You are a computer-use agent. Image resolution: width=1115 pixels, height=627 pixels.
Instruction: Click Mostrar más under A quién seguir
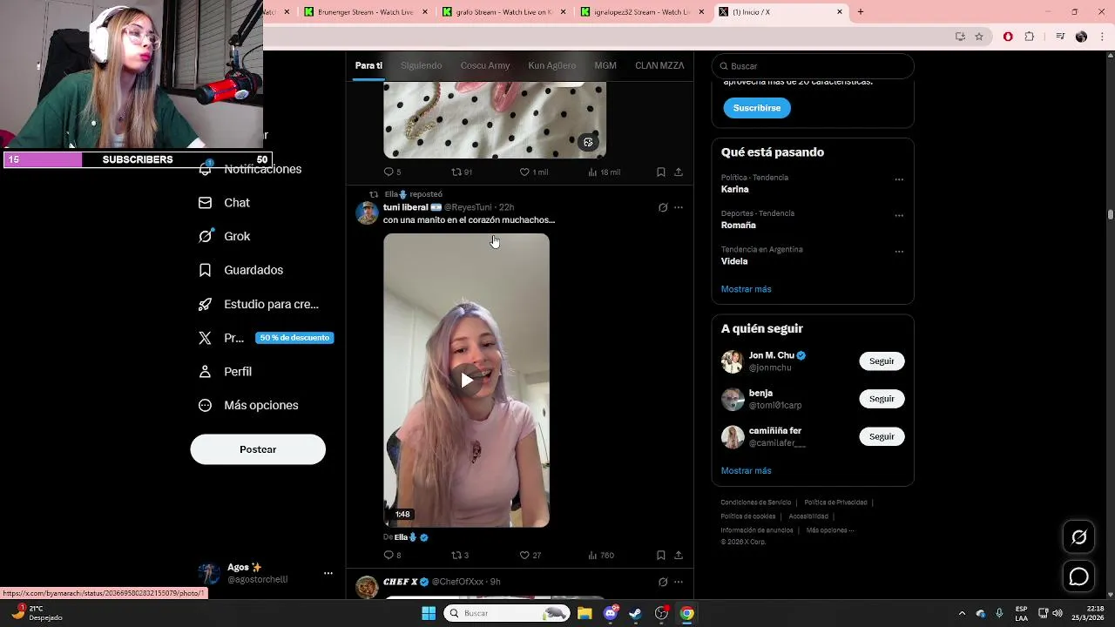[746, 471]
